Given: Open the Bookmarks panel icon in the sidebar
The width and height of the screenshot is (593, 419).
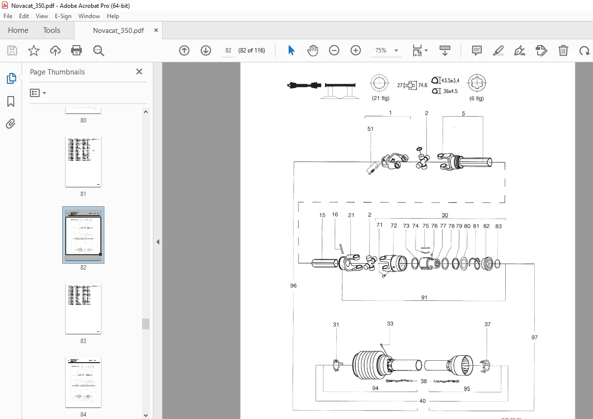Looking at the screenshot, I should 11,101.
